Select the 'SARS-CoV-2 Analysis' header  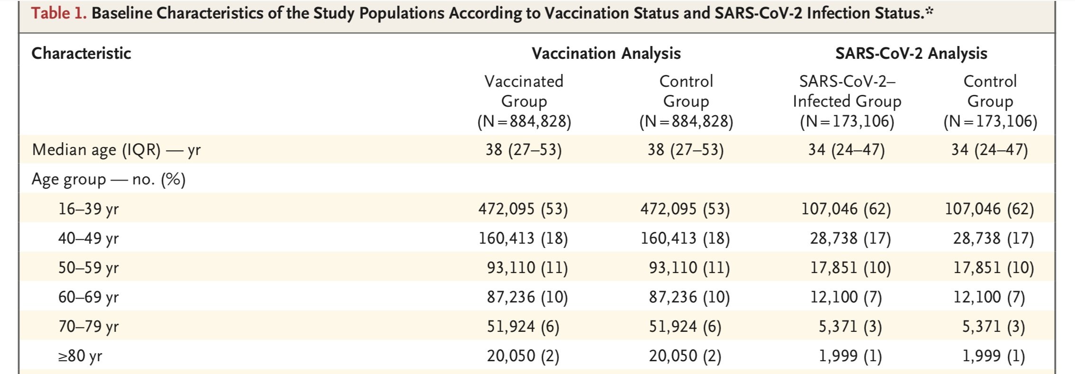tap(911, 54)
